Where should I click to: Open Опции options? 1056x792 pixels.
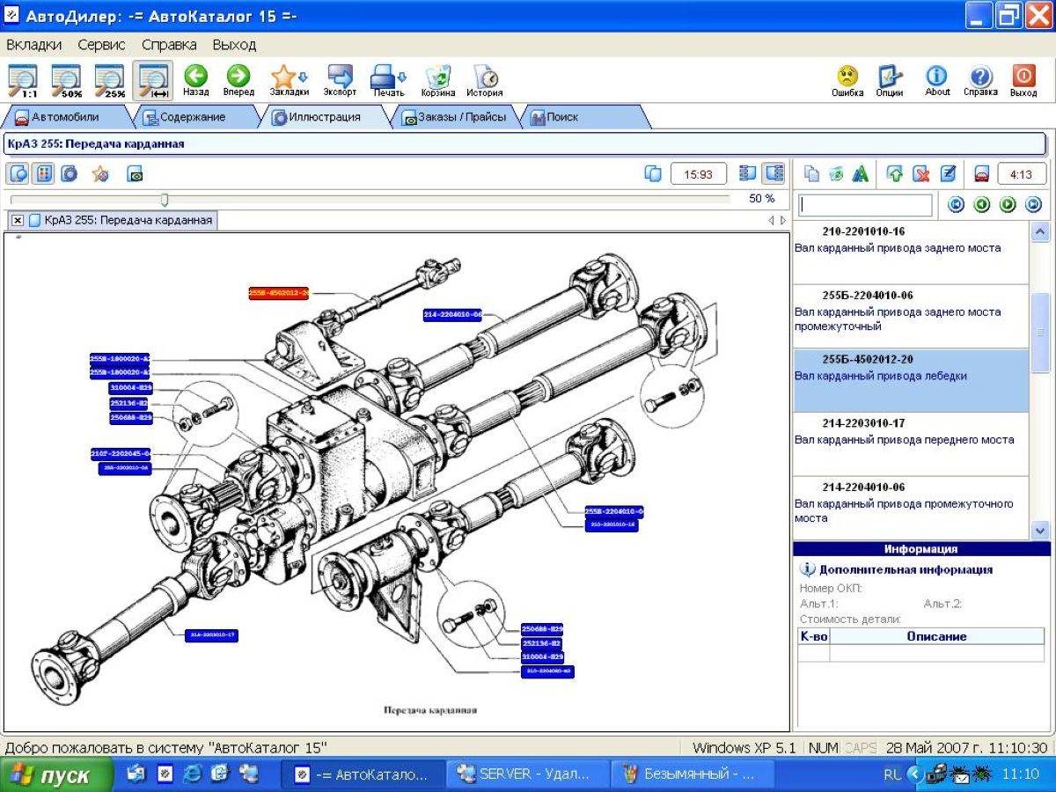890,80
